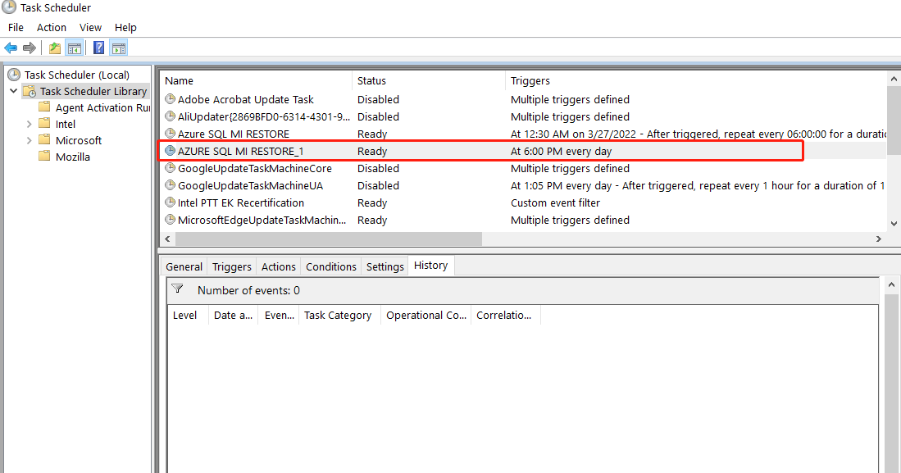Click the Status column header to sort tasks

pyautogui.click(x=370, y=80)
